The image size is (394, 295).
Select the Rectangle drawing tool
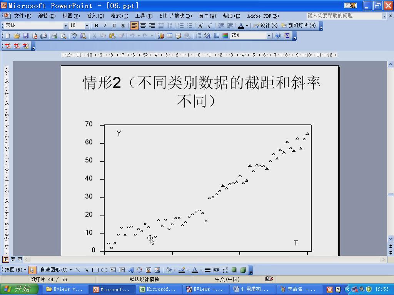coord(95,270)
